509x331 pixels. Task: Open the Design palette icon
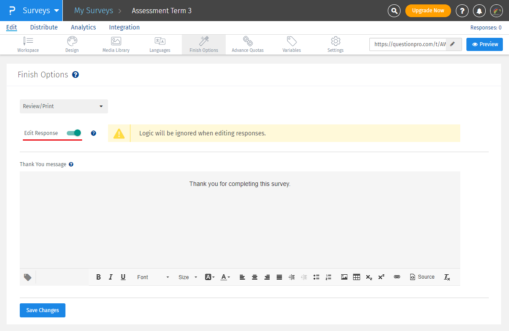point(72,41)
